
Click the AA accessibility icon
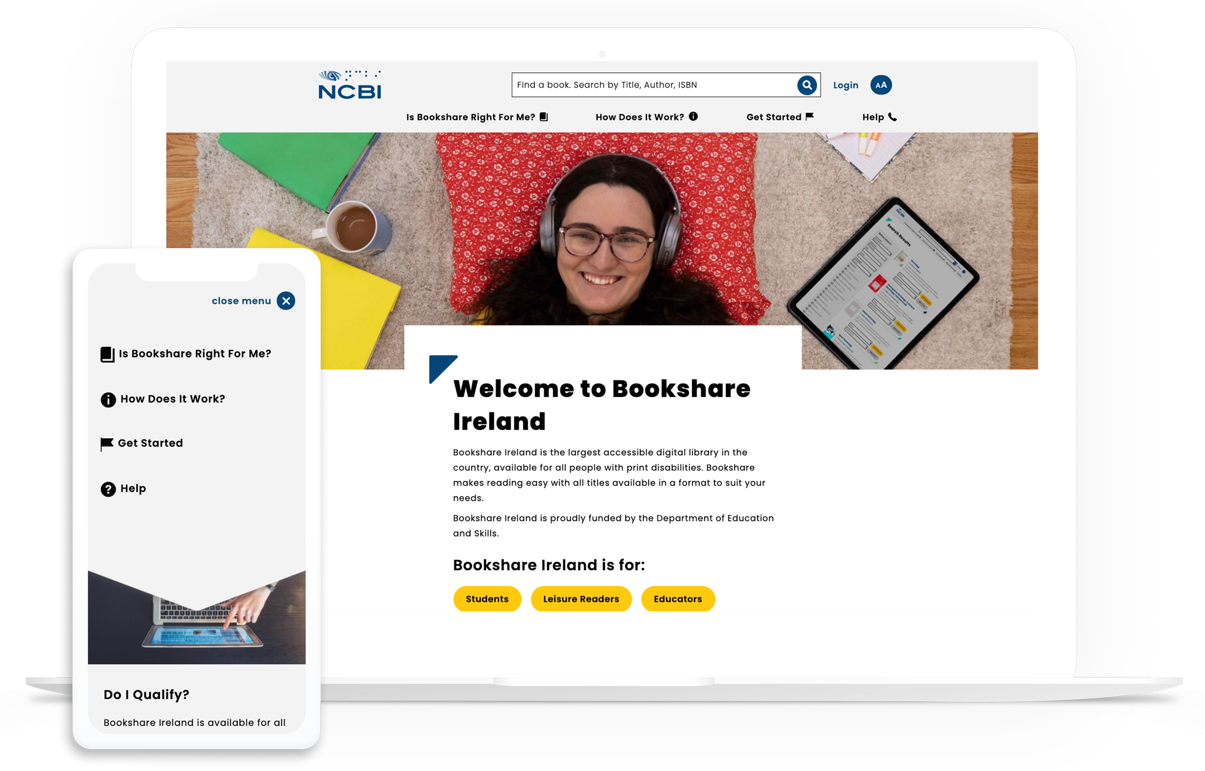881,84
